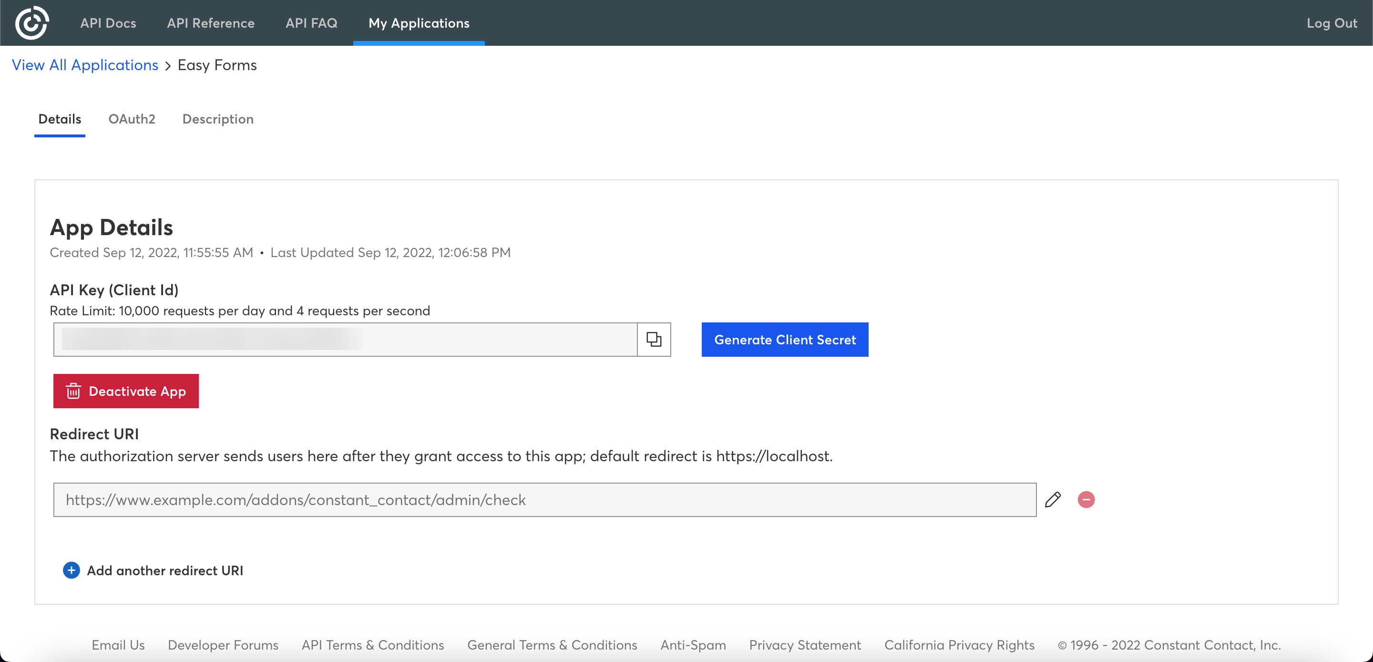The width and height of the screenshot is (1373, 662).
Task: Click the Deactivate App button
Action: point(126,392)
